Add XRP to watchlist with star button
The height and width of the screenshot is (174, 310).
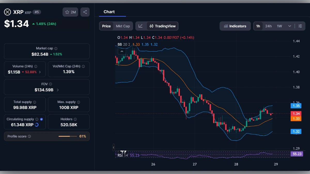(x=70, y=12)
